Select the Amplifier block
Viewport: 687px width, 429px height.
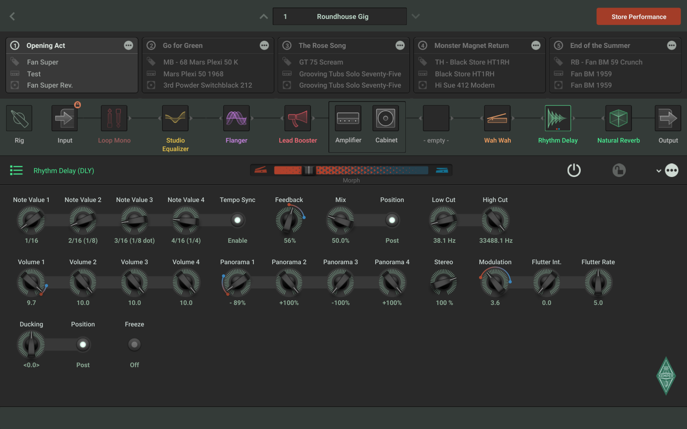click(348, 118)
